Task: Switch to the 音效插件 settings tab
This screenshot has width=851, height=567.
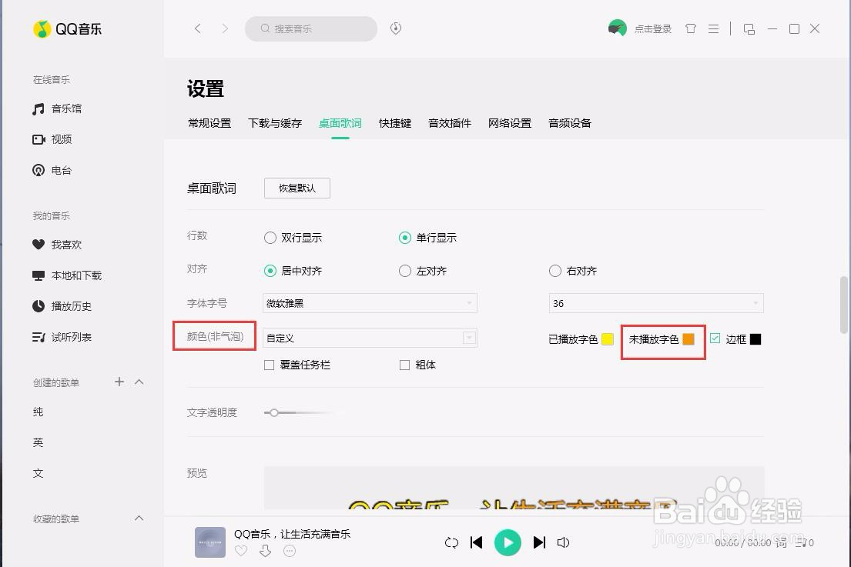Action: 449,122
